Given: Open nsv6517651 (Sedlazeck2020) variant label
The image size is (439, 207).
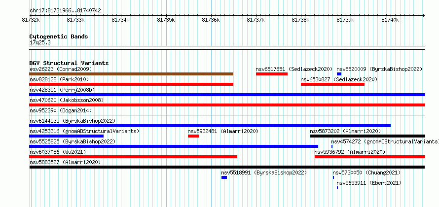Looking at the screenshot, I should (294, 69).
